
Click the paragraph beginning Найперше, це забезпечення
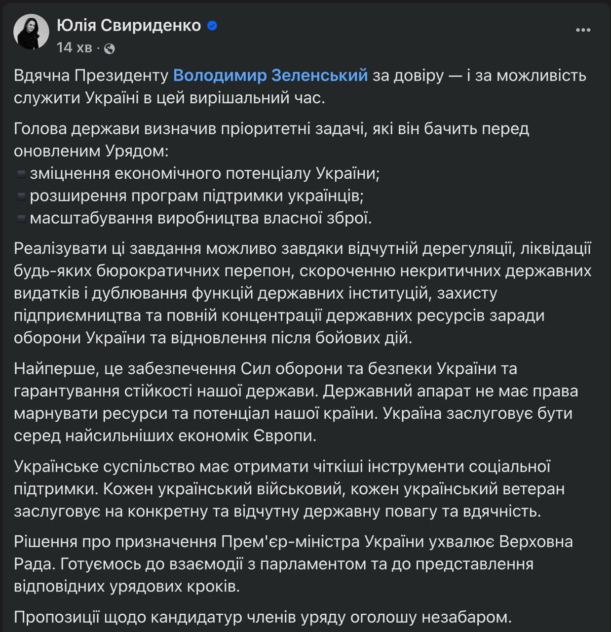click(296, 402)
